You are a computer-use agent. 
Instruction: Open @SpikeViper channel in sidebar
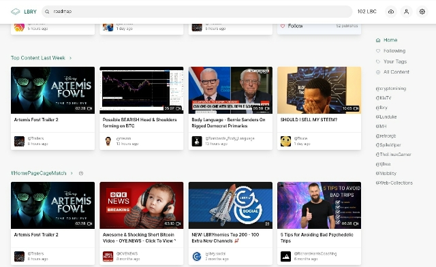point(388,145)
